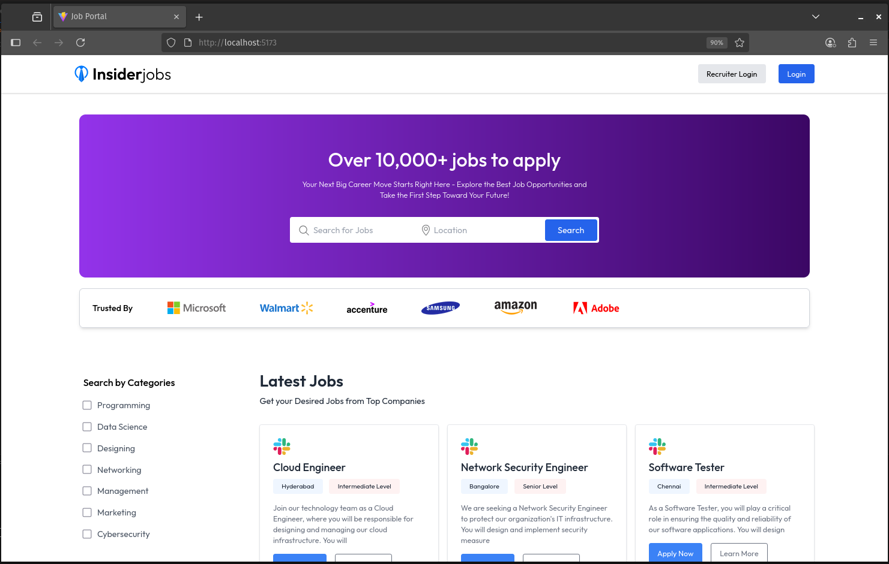Click the Recruiter Login button

click(x=731, y=74)
